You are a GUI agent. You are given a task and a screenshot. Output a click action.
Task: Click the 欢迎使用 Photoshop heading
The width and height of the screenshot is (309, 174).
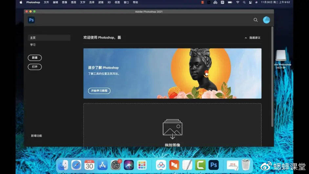click(102, 37)
